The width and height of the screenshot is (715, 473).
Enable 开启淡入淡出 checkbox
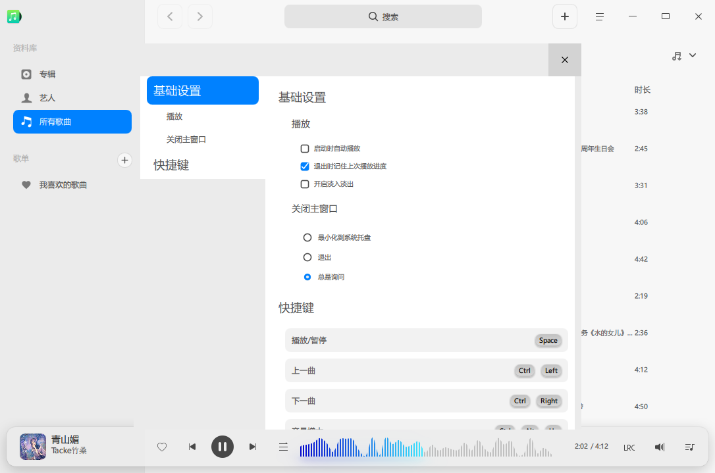pyautogui.click(x=305, y=184)
